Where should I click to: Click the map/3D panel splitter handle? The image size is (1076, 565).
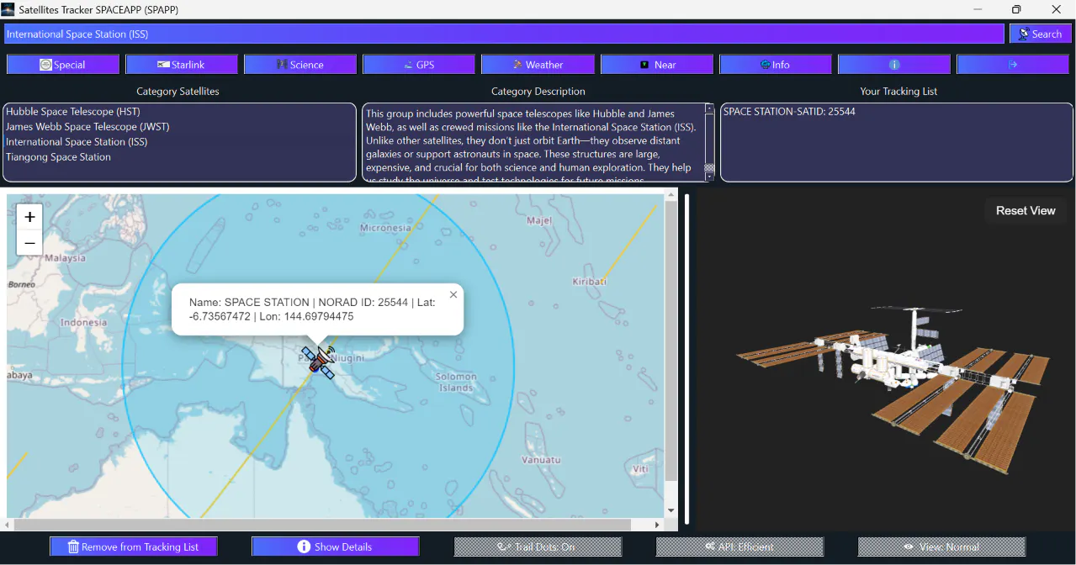click(686, 360)
